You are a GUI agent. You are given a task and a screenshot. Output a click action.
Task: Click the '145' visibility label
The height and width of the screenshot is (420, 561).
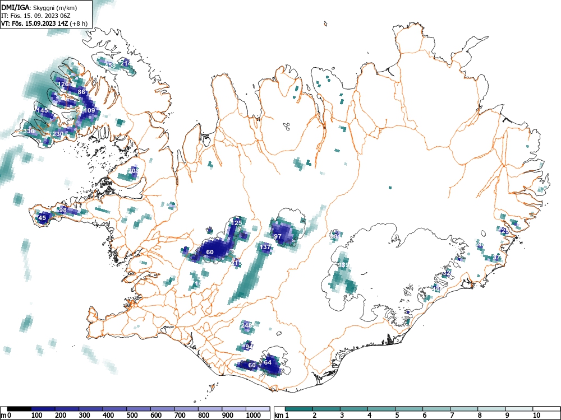click(x=42, y=110)
